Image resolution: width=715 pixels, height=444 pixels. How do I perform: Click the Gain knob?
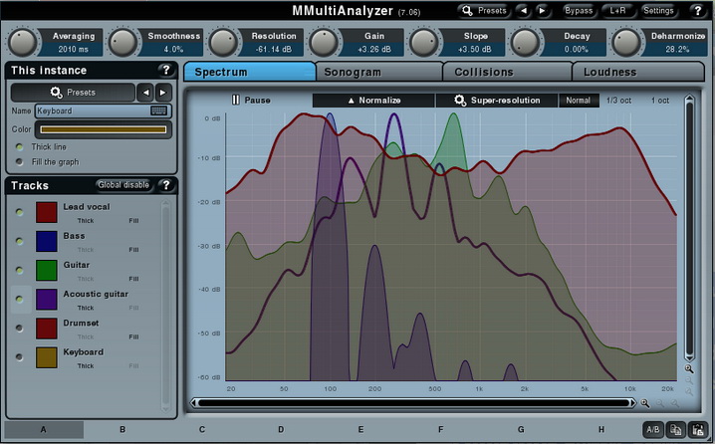(x=324, y=43)
